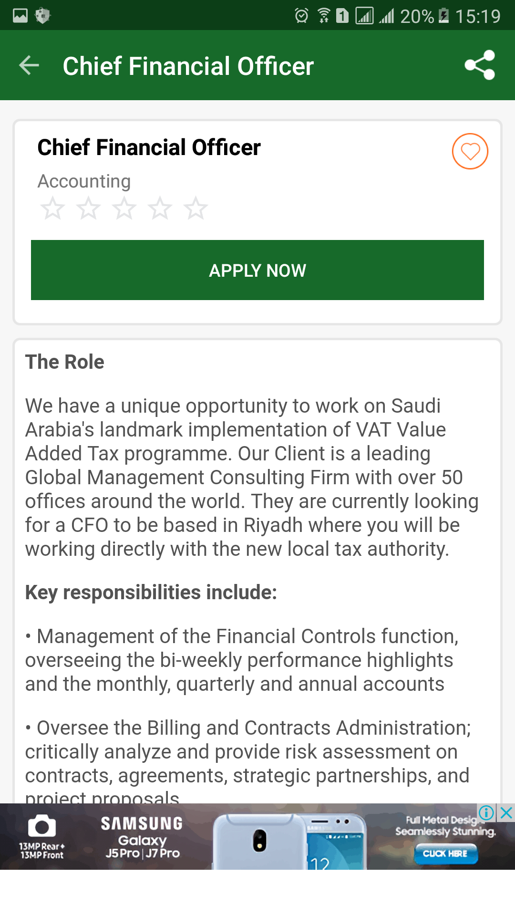This screenshot has height=916, width=515.
Task: Select the third rating star
Action: 124,208
